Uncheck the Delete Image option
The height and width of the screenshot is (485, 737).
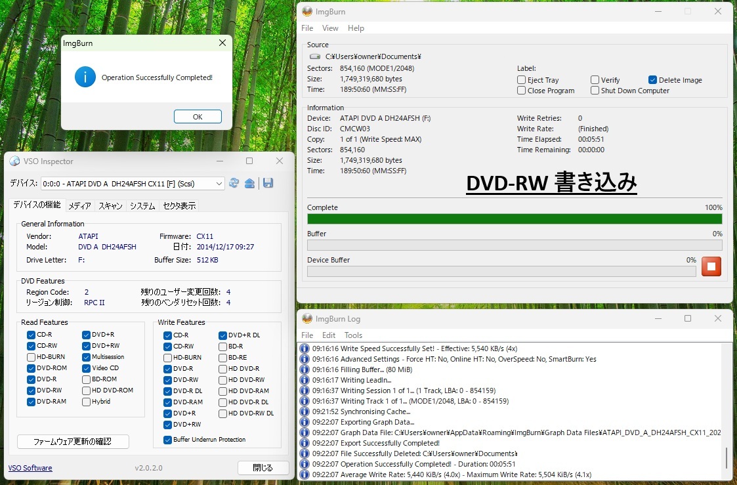(652, 80)
